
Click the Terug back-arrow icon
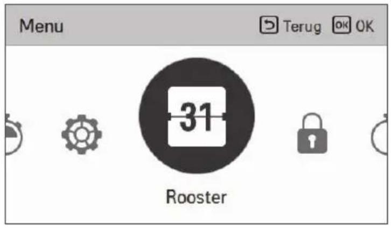coord(269,25)
